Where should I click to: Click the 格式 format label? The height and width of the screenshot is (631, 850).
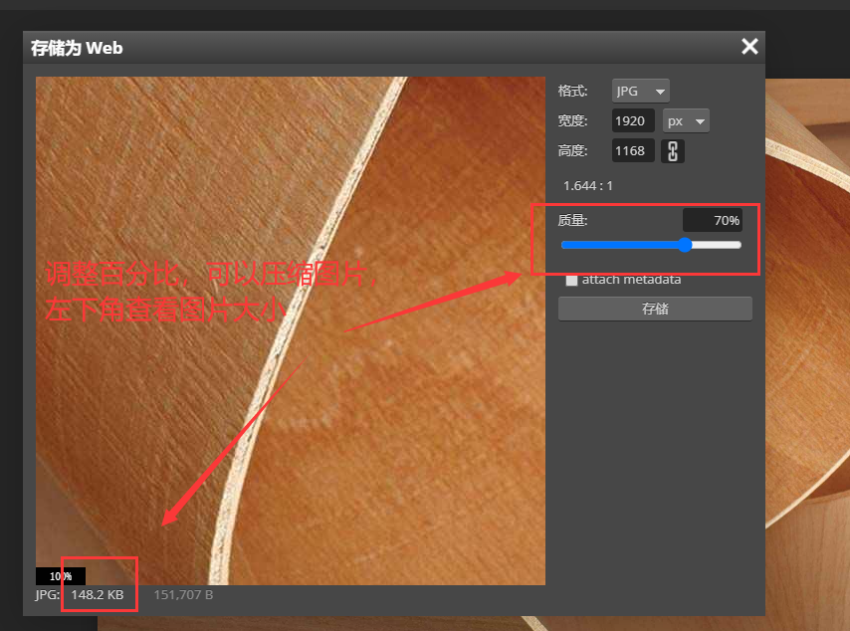[572, 91]
